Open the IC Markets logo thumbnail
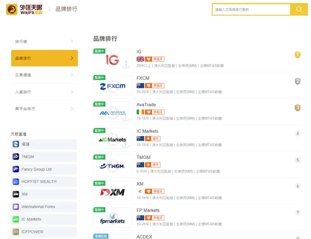311x239 pixels. click(113, 139)
